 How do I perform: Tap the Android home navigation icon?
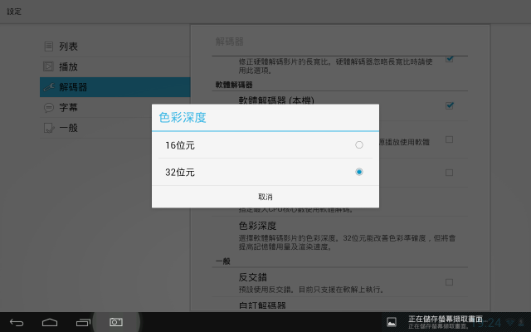point(50,322)
